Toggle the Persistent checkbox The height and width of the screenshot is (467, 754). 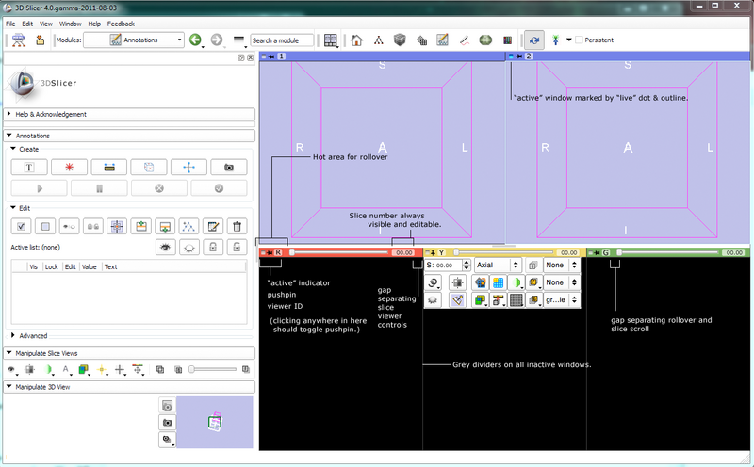[579, 40]
